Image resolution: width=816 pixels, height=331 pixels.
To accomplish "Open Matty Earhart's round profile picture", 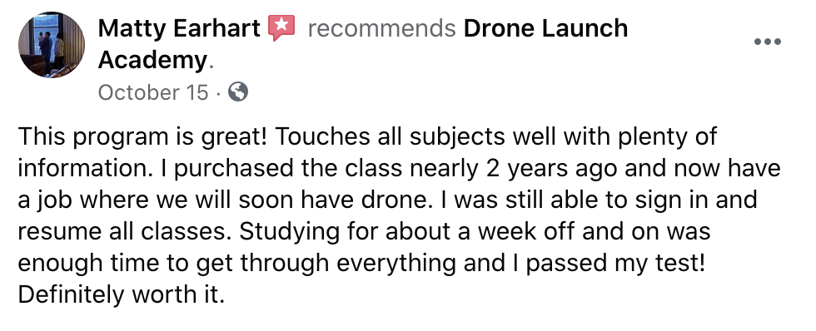I will pyautogui.click(x=51, y=45).
